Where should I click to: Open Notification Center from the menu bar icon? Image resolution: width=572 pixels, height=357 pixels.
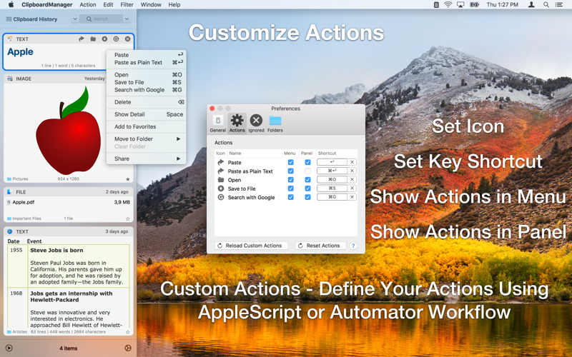pyautogui.click(x=558, y=5)
